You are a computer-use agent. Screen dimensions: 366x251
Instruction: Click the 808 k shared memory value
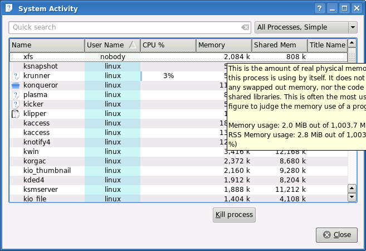point(296,57)
